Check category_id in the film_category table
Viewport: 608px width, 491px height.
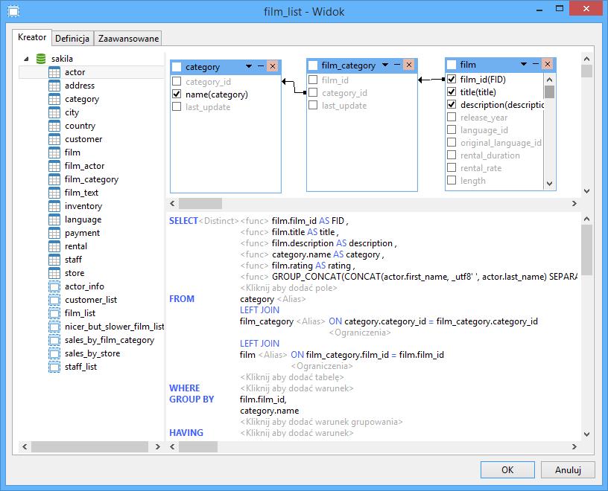click(x=313, y=92)
